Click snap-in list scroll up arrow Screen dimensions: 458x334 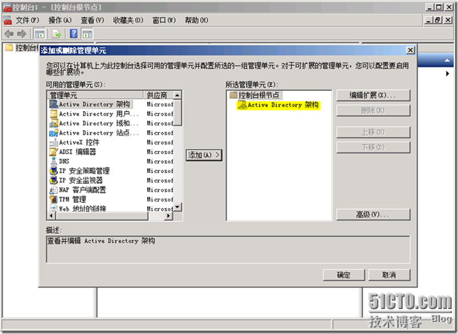pos(177,95)
